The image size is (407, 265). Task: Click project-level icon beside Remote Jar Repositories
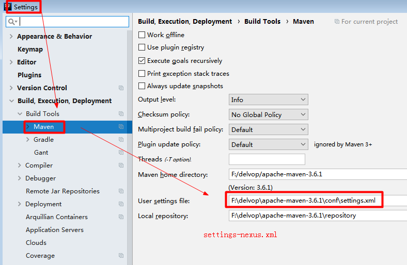point(121,191)
